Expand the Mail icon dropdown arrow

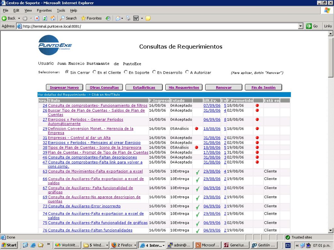pos(122,18)
